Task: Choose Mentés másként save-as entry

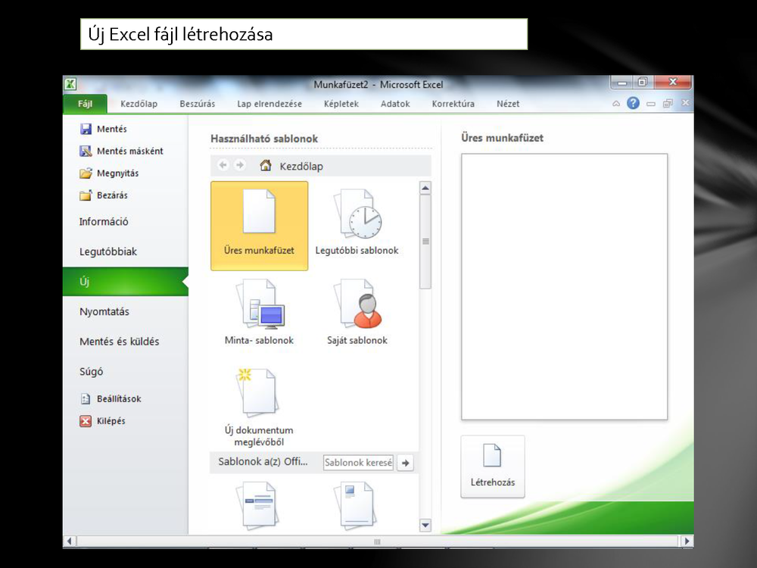Action: (x=121, y=151)
